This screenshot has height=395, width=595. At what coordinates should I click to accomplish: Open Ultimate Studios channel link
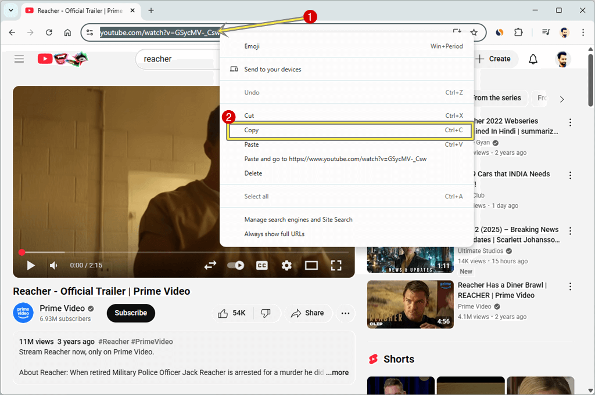481,251
